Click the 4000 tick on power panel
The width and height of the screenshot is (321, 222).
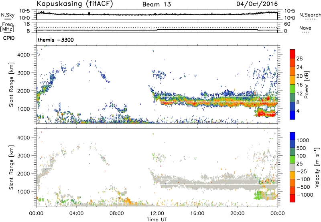coord(24,55)
